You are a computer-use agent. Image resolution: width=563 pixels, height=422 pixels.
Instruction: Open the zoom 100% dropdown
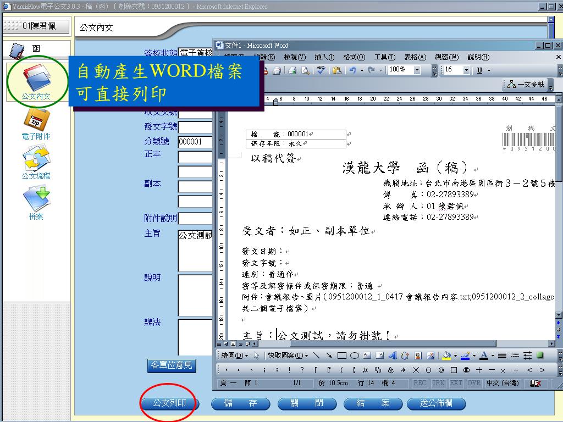[x=417, y=70]
